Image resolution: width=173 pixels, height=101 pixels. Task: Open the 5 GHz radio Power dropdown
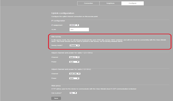74,78
